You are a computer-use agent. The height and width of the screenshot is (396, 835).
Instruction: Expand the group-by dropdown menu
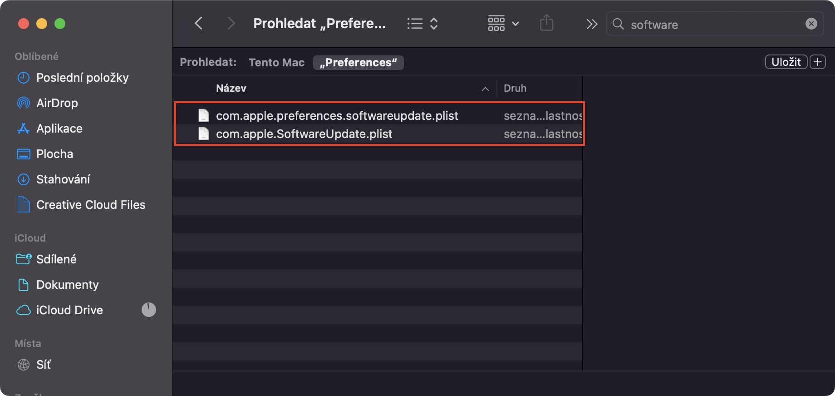pos(503,23)
